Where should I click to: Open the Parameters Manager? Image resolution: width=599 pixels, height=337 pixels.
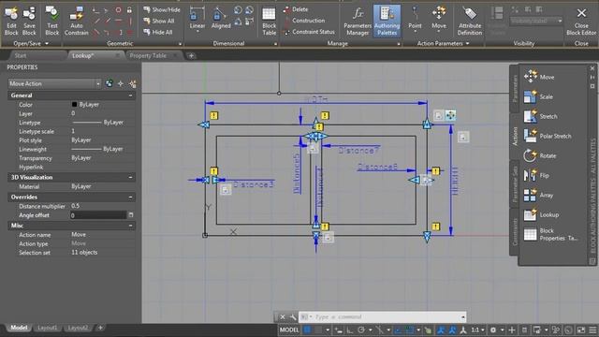358,22
